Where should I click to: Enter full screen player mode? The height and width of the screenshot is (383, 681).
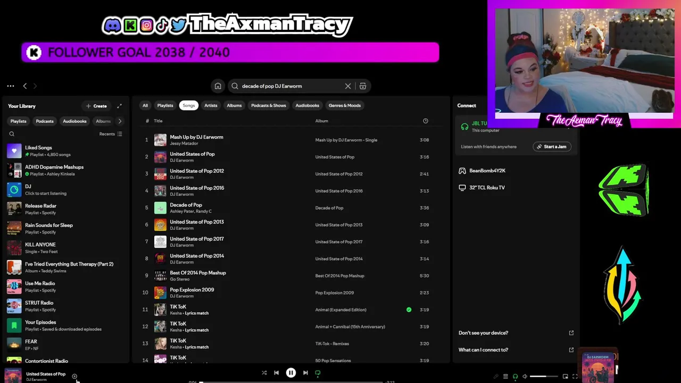575,377
